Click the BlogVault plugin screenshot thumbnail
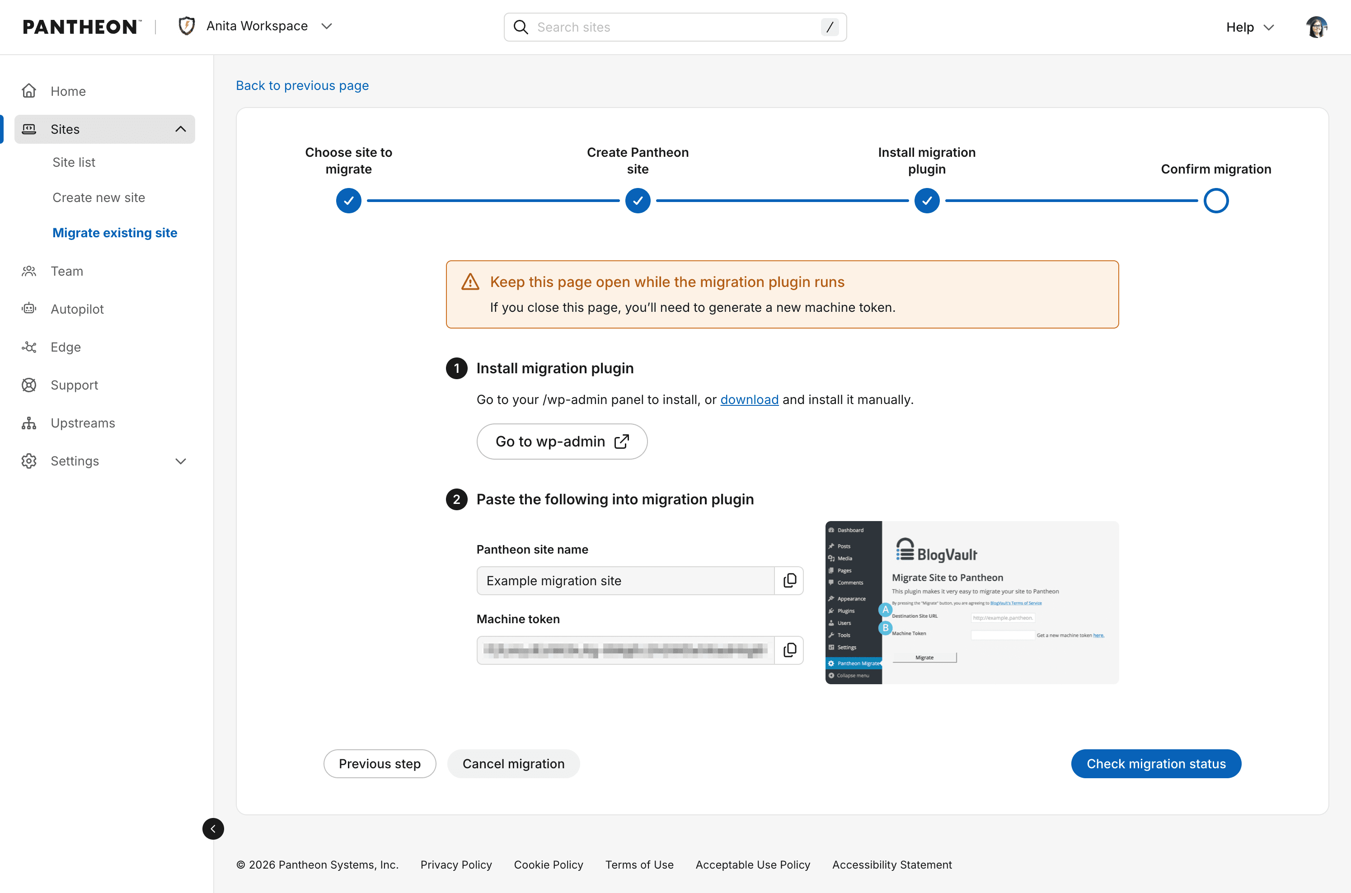Viewport: 1351px width, 893px height. (x=972, y=602)
